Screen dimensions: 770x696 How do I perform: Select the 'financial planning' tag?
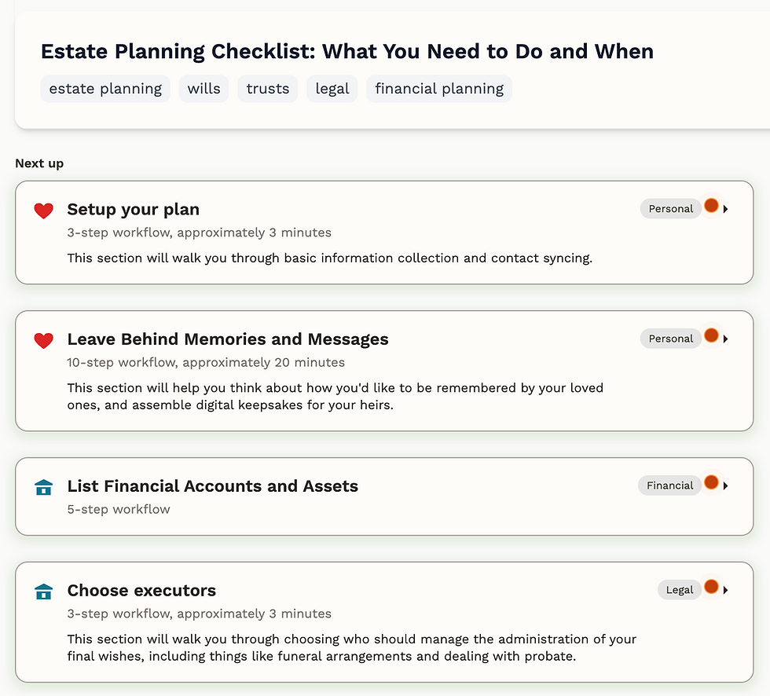pyautogui.click(x=439, y=89)
